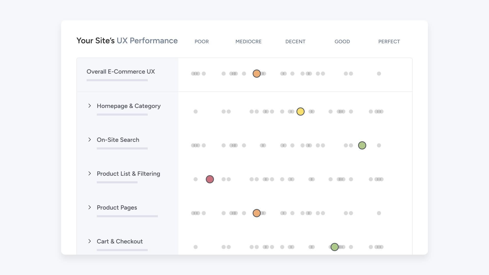Viewport: 489px width, 275px height.
Task: Click rightmost gray dot in On-Site Search row
Action: coord(379,145)
